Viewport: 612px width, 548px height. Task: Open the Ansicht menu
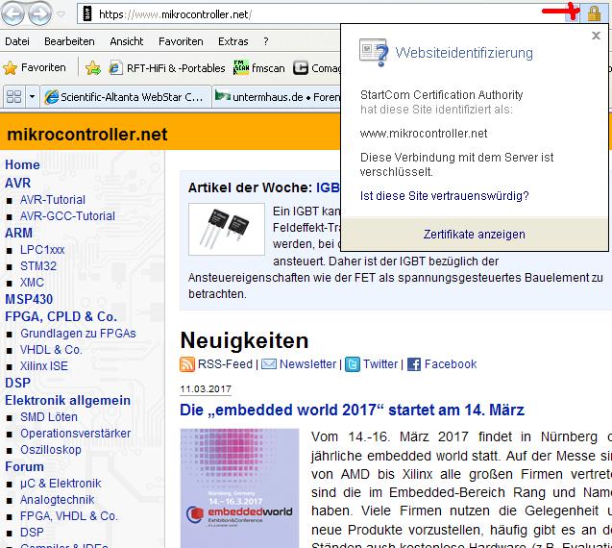tap(127, 41)
